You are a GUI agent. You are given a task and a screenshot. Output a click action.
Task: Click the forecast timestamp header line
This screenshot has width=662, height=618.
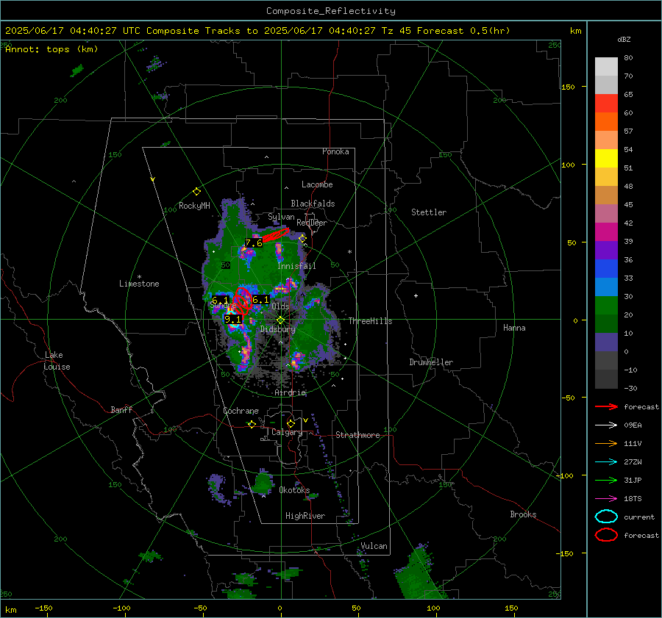click(x=257, y=31)
